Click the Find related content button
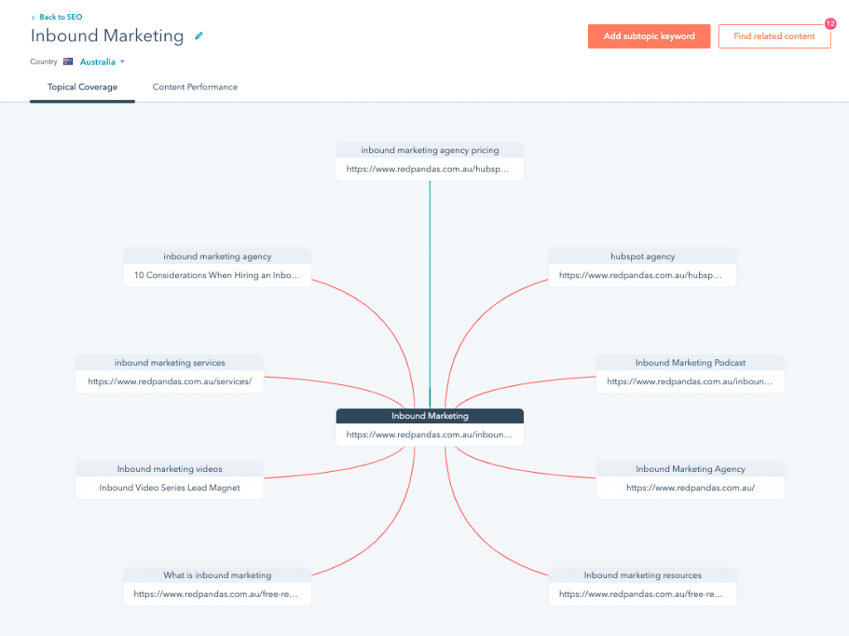Image resolution: width=849 pixels, height=636 pixels. click(x=774, y=36)
